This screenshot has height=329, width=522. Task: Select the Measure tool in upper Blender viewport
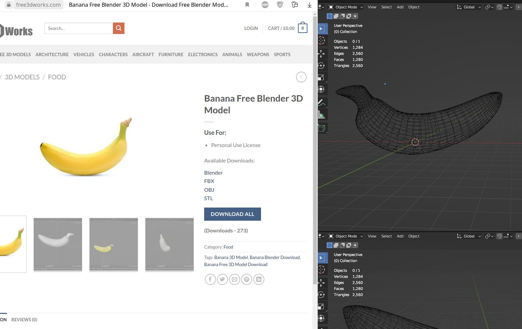321,115
